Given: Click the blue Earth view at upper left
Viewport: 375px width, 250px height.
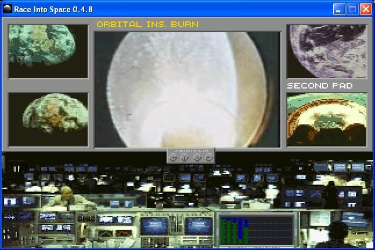Looking at the screenshot, I should (48, 52).
